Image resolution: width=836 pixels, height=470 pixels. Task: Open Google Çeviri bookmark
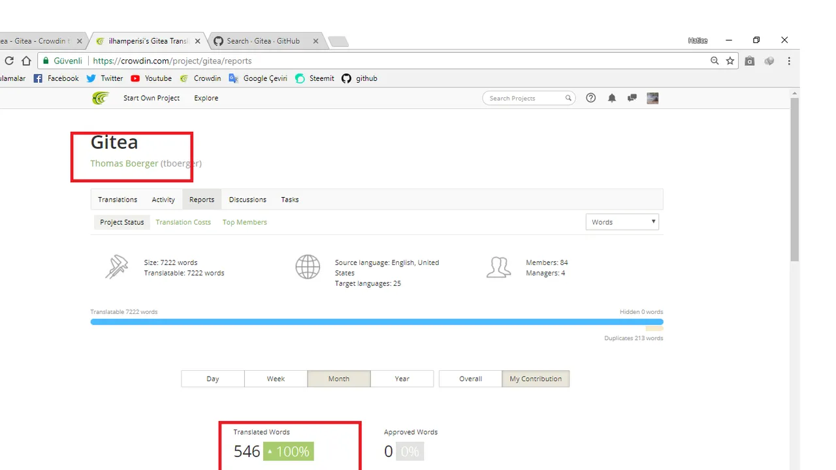(258, 78)
